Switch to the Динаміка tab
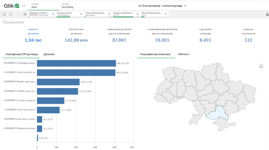The image size is (269, 150). coord(49,54)
